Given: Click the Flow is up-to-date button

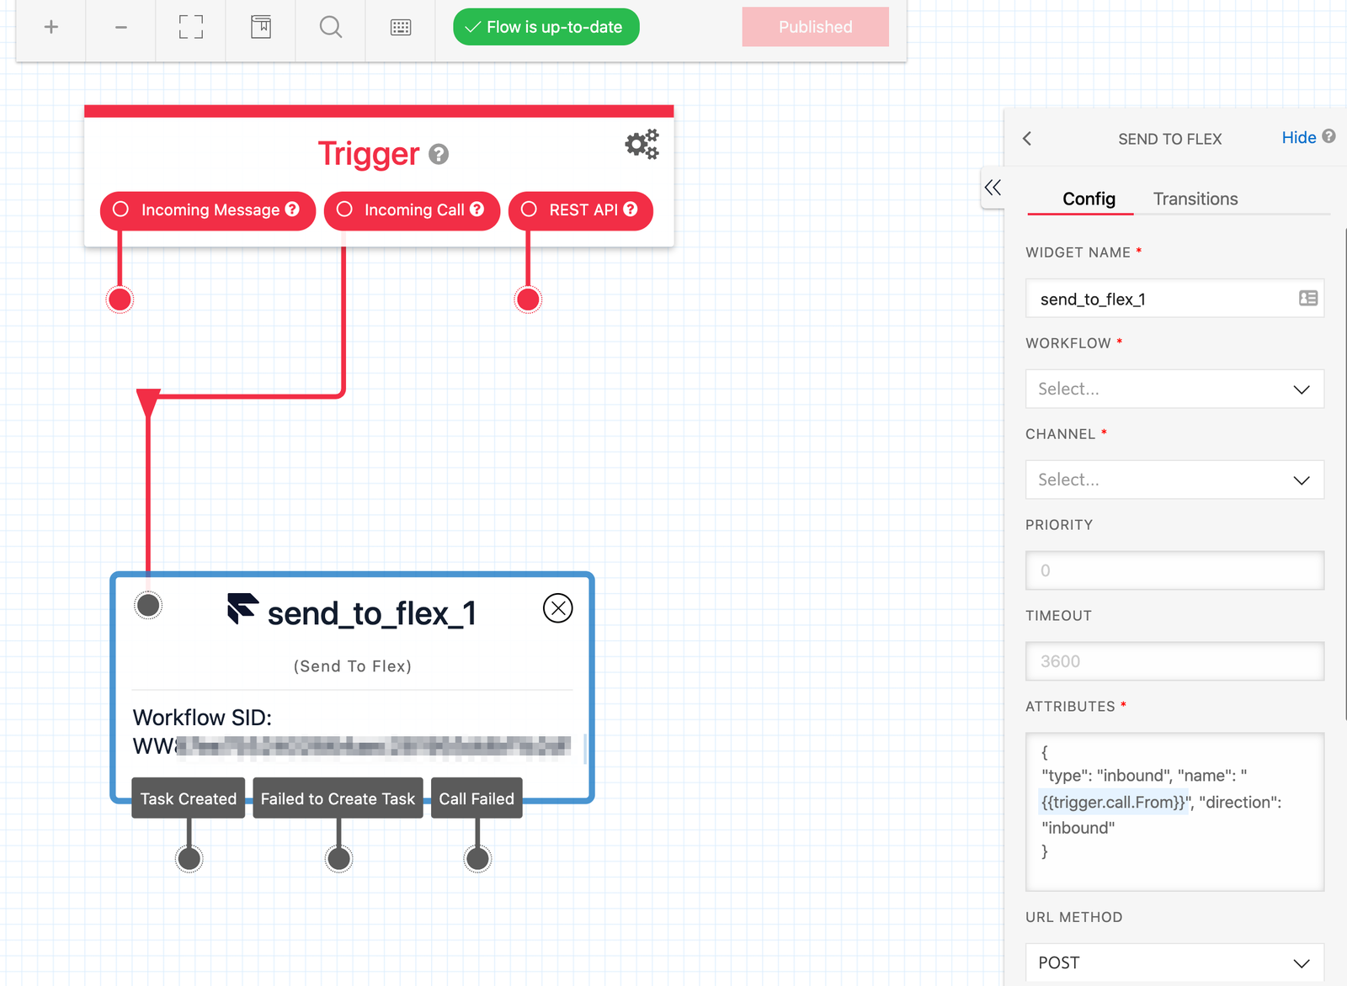Looking at the screenshot, I should [x=546, y=26].
